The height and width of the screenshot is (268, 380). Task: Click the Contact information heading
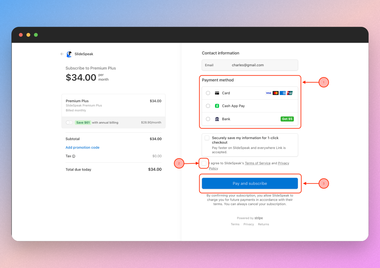pyautogui.click(x=221, y=53)
